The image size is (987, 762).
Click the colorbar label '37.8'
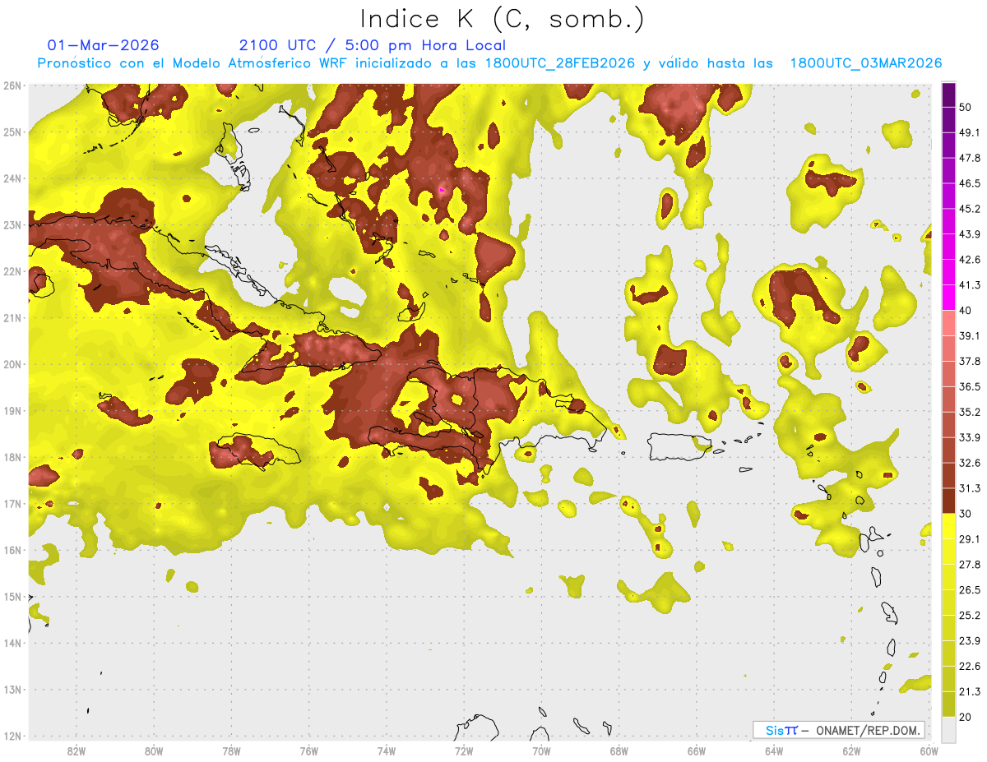point(970,361)
